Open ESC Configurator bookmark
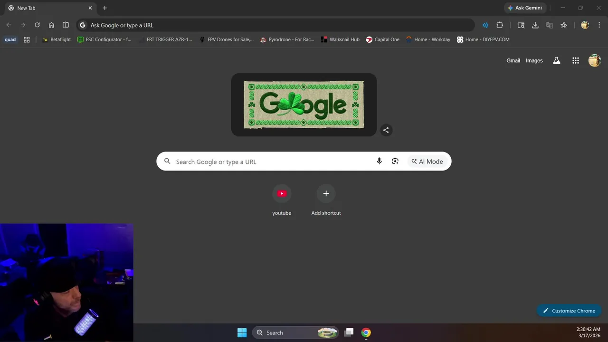 tap(104, 39)
